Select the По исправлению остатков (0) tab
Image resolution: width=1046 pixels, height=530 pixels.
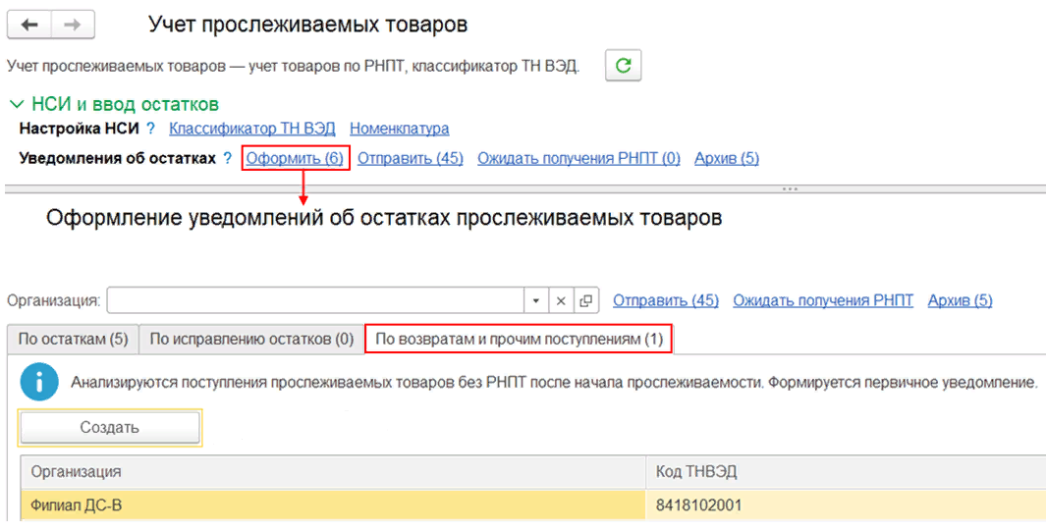[x=250, y=340]
